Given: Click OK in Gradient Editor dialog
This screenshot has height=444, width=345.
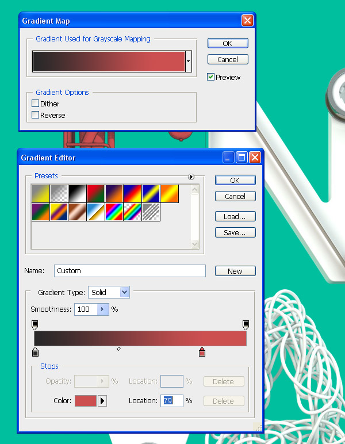Looking at the screenshot, I should coord(235,180).
